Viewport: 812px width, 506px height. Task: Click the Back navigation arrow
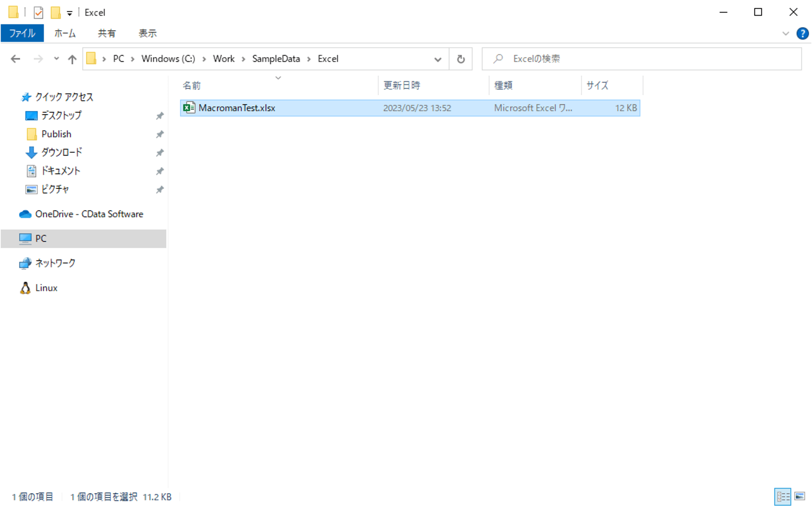coord(15,59)
